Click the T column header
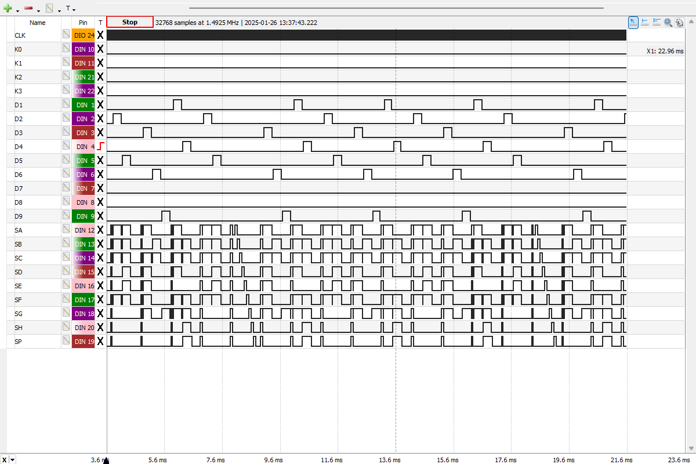696x464 pixels. click(100, 23)
